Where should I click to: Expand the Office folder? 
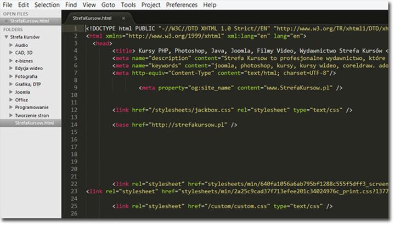tap(11, 100)
